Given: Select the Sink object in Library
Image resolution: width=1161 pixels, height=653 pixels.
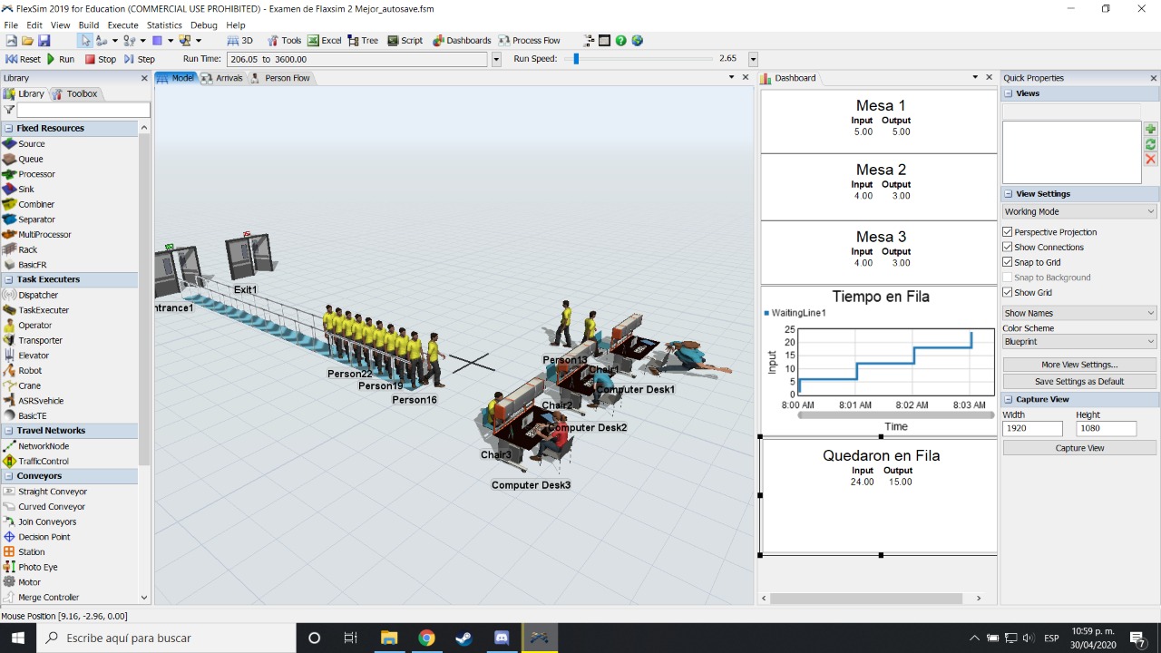Looking at the screenshot, I should coord(26,190).
